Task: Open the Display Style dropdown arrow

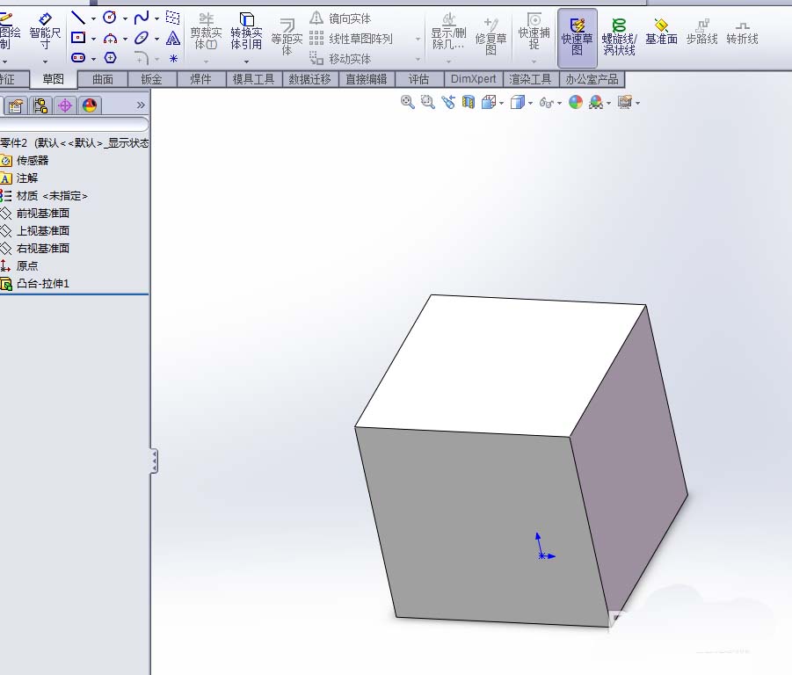Action: [530, 104]
